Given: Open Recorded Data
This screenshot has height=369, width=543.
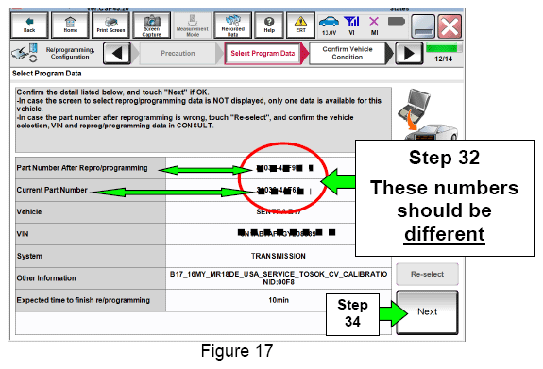Looking at the screenshot, I should click(232, 25).
